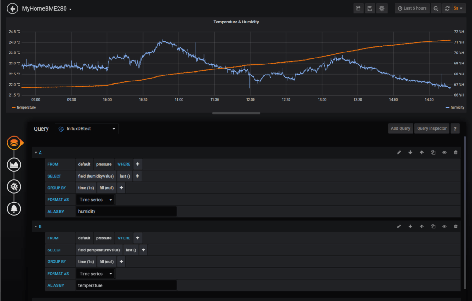
Task: Add WHERE condition plus in query B
Action: [137, 238]
